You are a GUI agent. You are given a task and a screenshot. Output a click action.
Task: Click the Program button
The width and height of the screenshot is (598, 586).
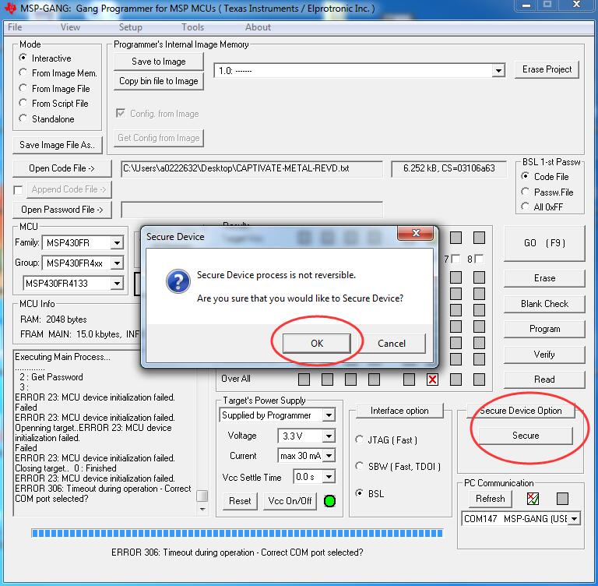coord(544,329)
